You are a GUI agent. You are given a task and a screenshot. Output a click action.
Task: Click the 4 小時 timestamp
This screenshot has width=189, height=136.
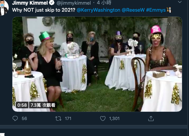tap(104, 3)
